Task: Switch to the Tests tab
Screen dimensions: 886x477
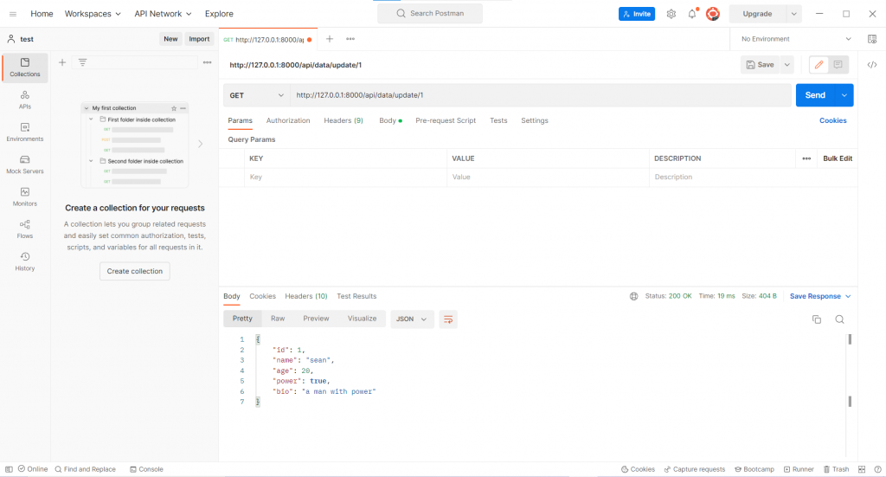Action: (x=498, y=120)
